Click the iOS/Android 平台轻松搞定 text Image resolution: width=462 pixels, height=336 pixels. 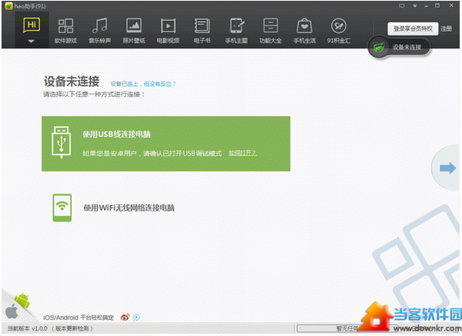[x=79, y=318]
